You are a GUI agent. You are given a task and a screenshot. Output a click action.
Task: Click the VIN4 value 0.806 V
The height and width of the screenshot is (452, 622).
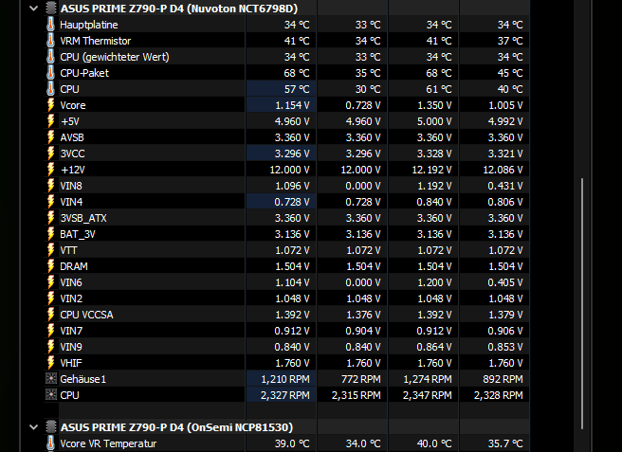tap(505, 202)
